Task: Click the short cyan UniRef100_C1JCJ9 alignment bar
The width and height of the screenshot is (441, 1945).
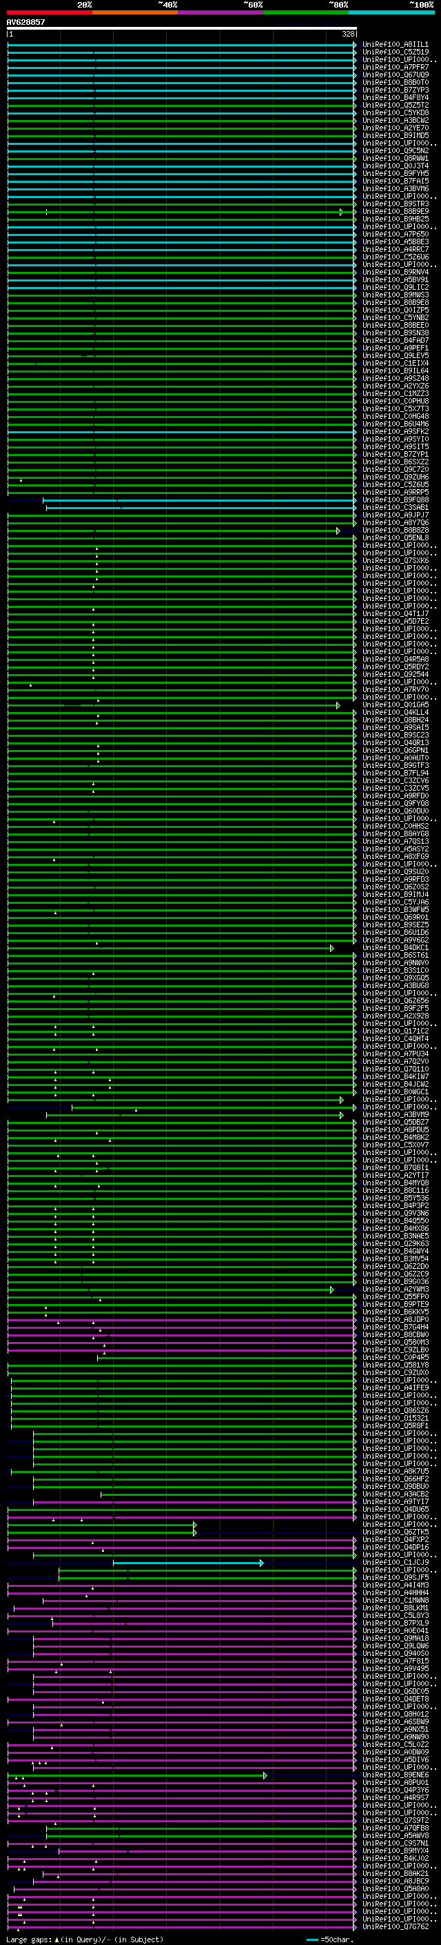Action: (x=189, y=1563)
